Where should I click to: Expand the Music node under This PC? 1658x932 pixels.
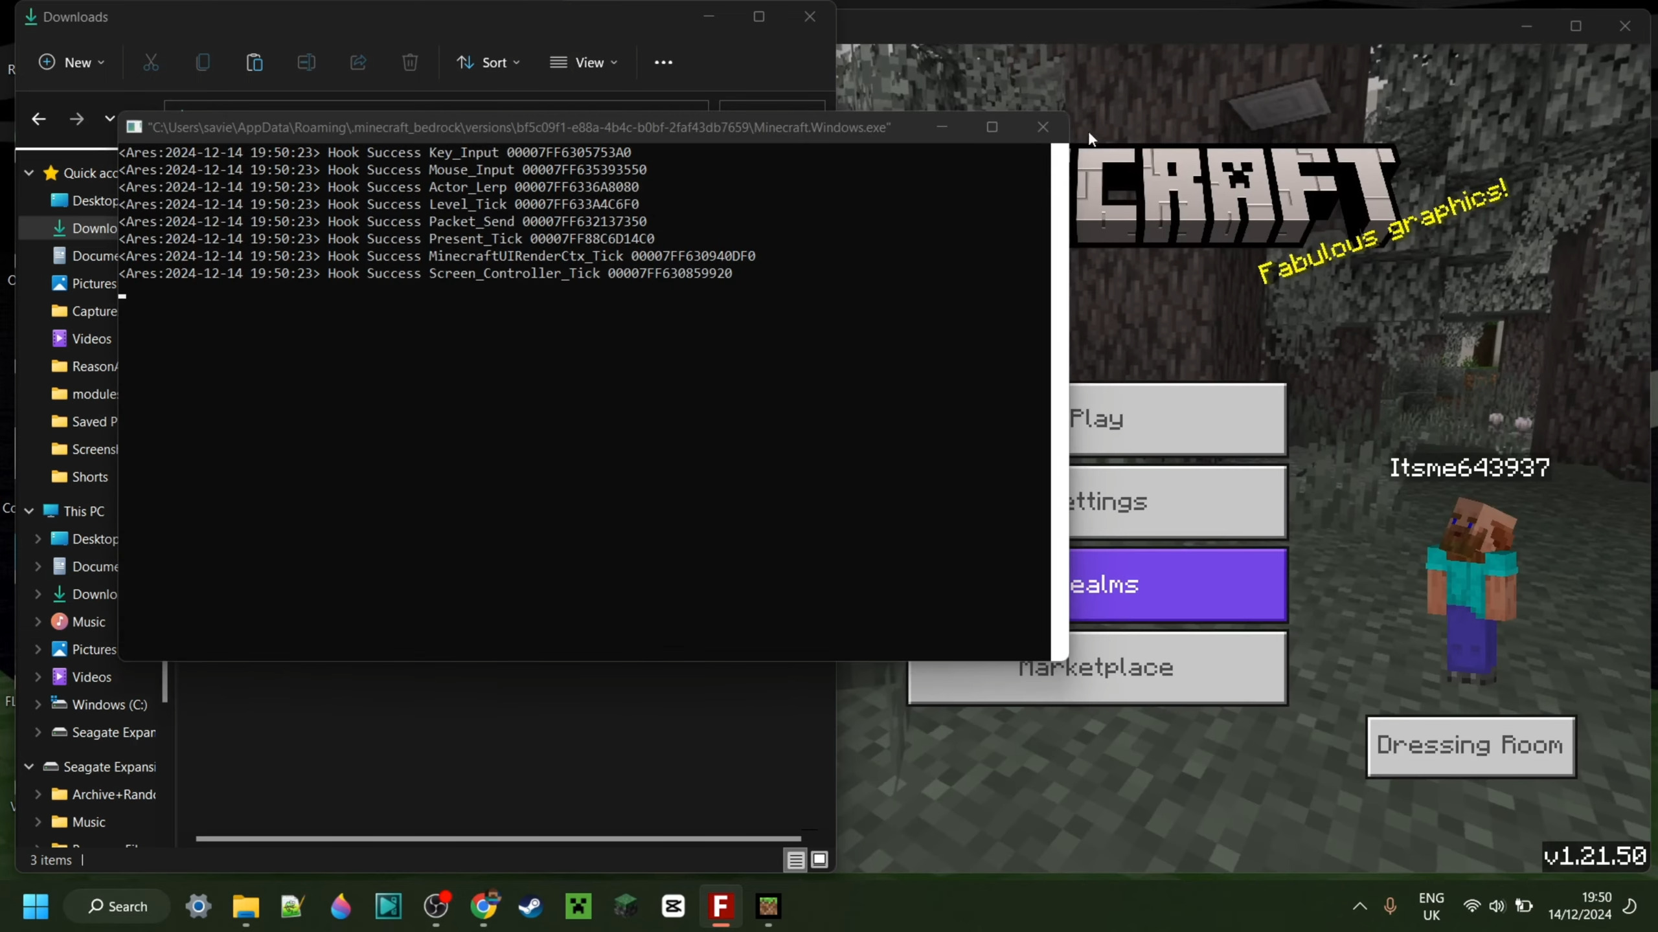[38, 621]
